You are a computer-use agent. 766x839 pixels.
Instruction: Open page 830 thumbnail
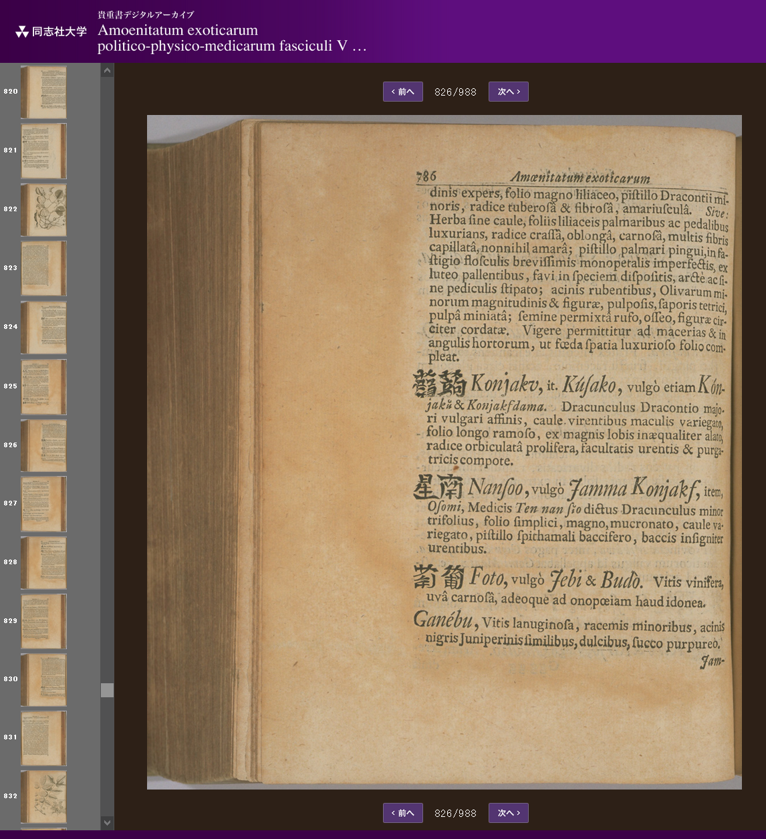click(43, 680)
